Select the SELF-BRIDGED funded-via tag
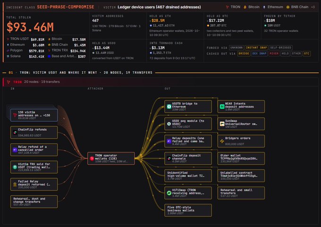 [x=281, y=48]
